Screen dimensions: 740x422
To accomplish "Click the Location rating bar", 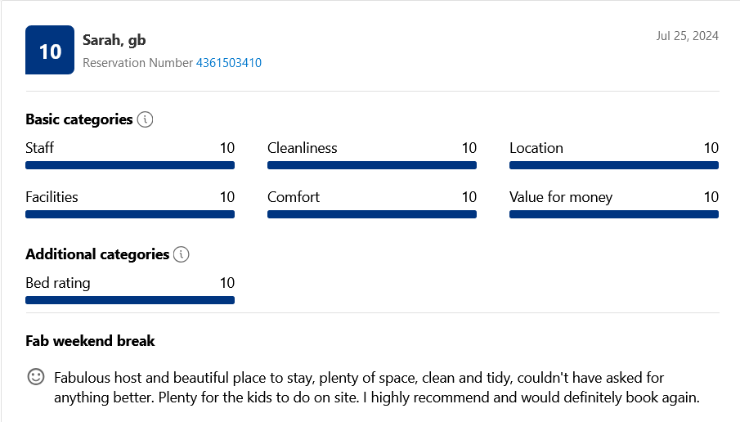I will (614, 165).
